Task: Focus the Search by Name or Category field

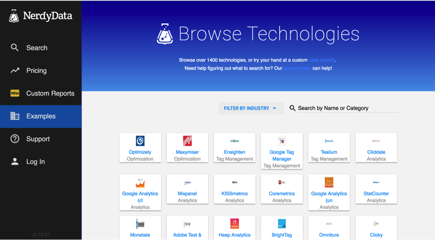Action: tap(349, 108)
